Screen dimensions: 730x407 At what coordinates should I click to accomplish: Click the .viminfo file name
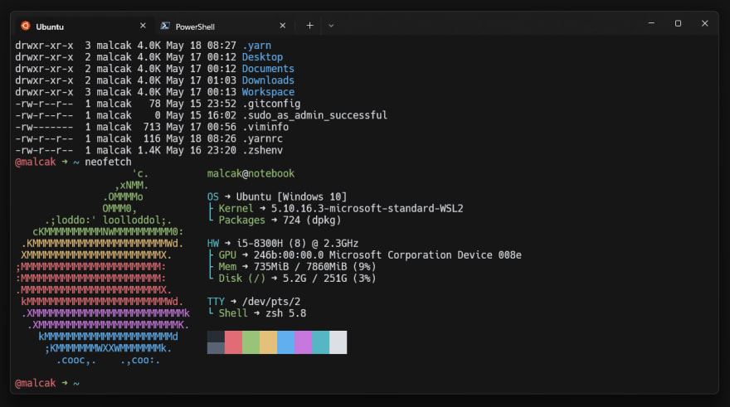265,127
